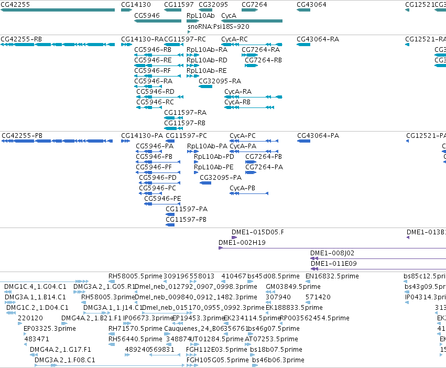Click the blue CG43064-PA CDS bar

(x=303, y=141)
